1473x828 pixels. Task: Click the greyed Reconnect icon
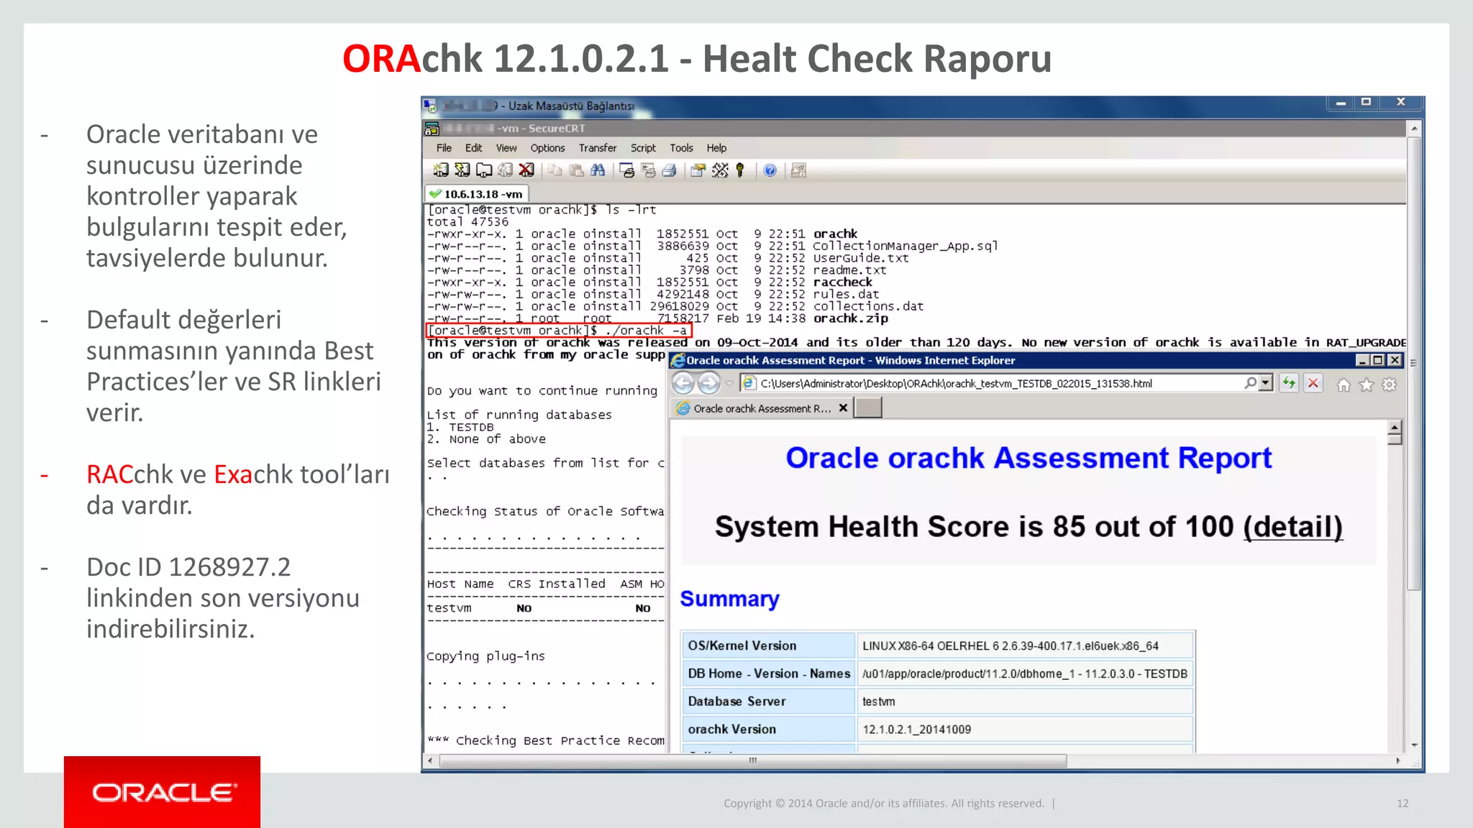506,170
